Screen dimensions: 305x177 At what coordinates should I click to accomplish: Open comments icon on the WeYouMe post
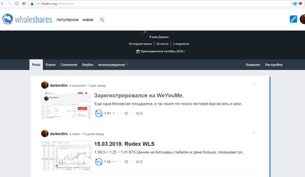[x=137, y=113]
